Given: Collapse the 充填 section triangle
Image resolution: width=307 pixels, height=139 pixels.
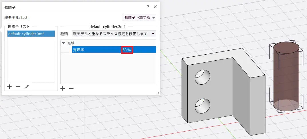Looking at the screenshot, I should coord(64,43).
